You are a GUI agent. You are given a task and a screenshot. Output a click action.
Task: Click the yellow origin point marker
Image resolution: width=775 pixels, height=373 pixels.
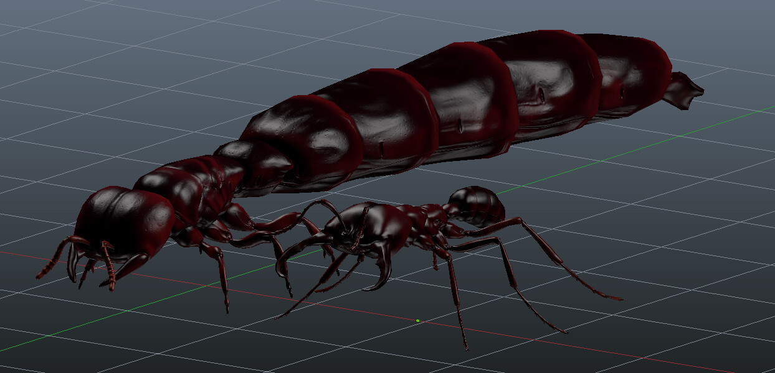(x=417, y=320)
